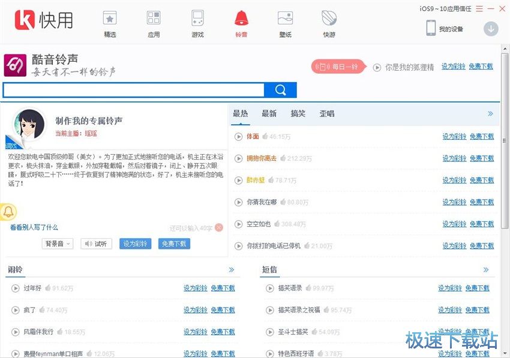Screen dimensions: 510x358
Task: Click the vertical scrollbar thumb
Action: pos(505,141)
